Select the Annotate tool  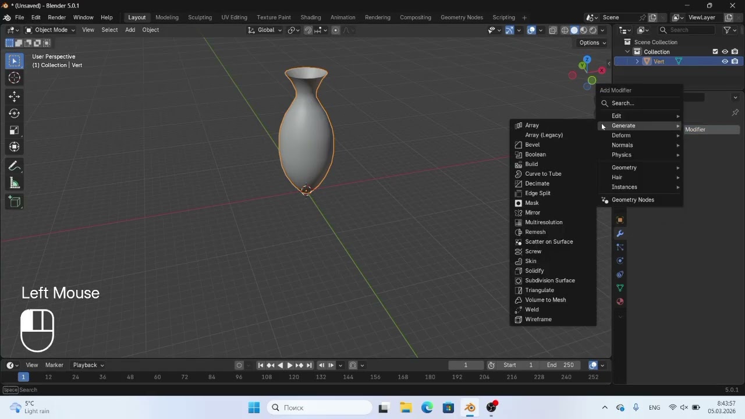coord(15,166)
